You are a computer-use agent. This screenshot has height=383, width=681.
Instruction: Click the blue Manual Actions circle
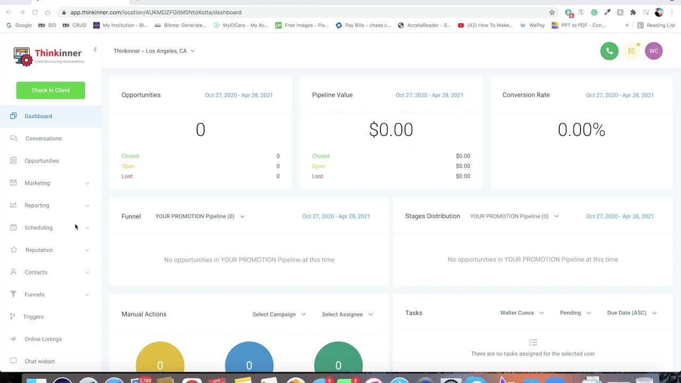coord(249,357)
